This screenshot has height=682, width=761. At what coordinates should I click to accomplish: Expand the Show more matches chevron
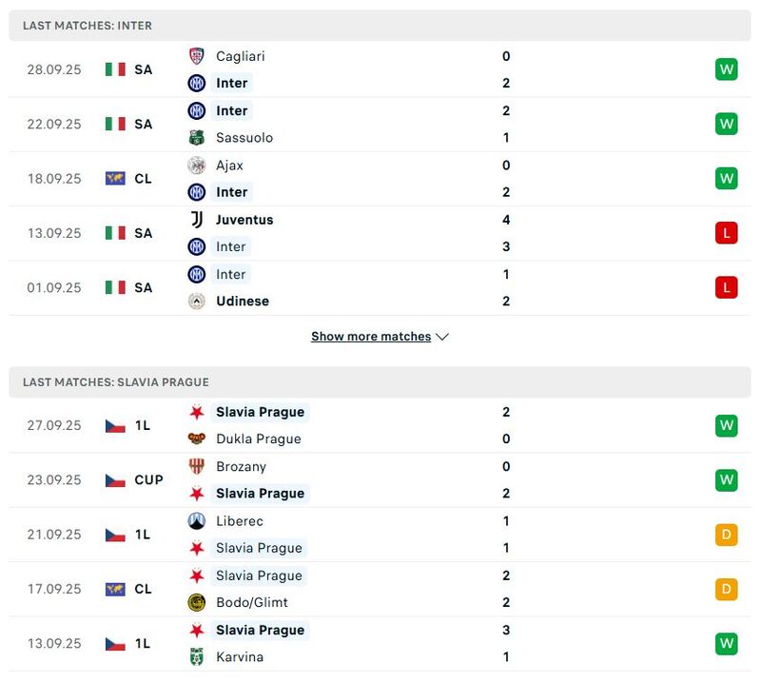(442, 337)
